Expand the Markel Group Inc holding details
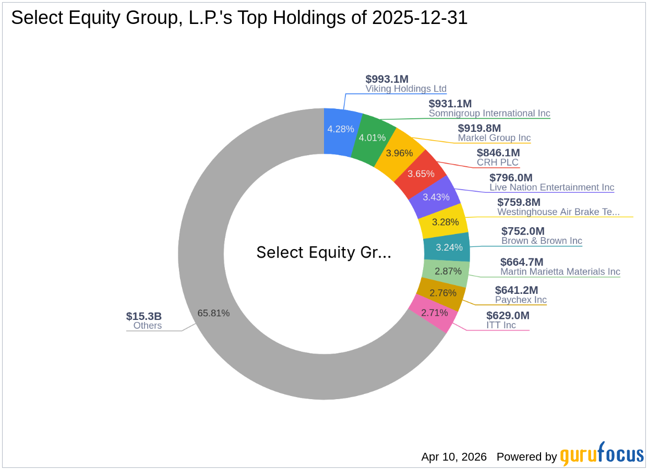The width and height of the screenshot is (648, 470). 494,138
